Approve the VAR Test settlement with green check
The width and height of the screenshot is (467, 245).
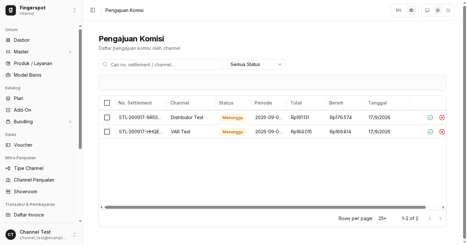tap(430, 132)
